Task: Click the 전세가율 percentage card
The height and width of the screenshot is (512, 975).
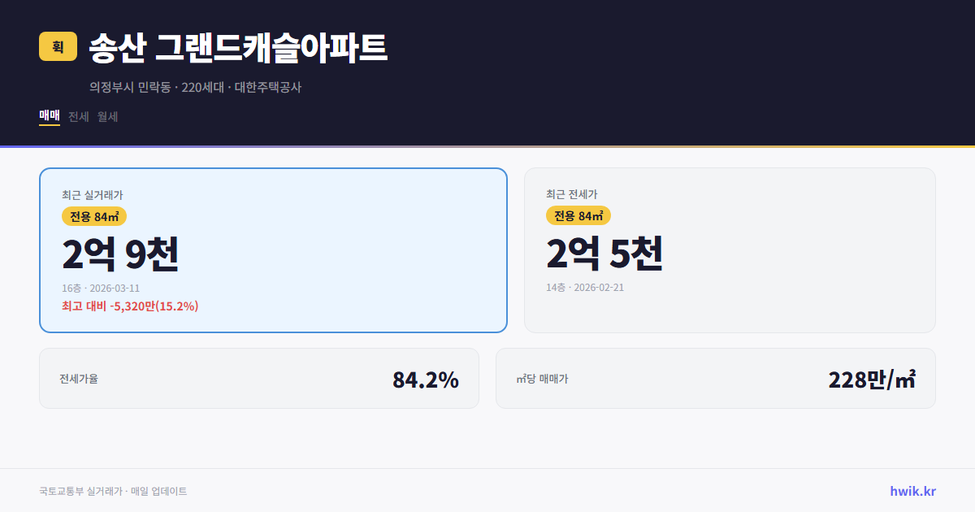Action: click(259, 378)
